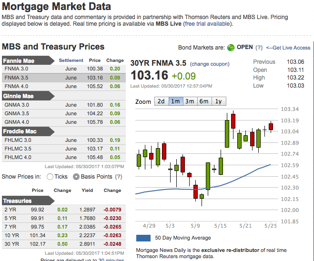Image resolution: width=314 pixels, height=261 pixels.
Task: Click the blue 50 Day Moving Average legend swatch
Action: tap(143, 238)
